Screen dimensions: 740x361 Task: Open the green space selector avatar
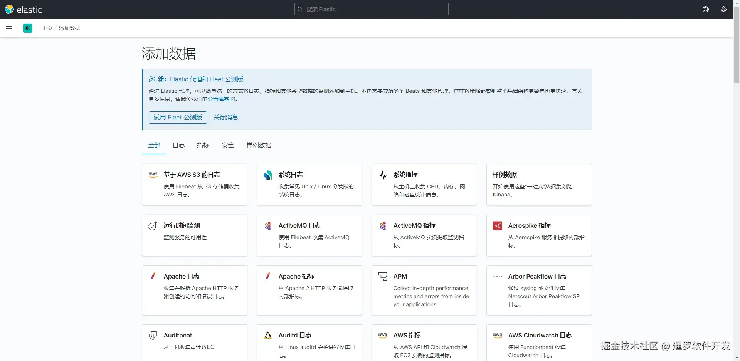point(28,28)
